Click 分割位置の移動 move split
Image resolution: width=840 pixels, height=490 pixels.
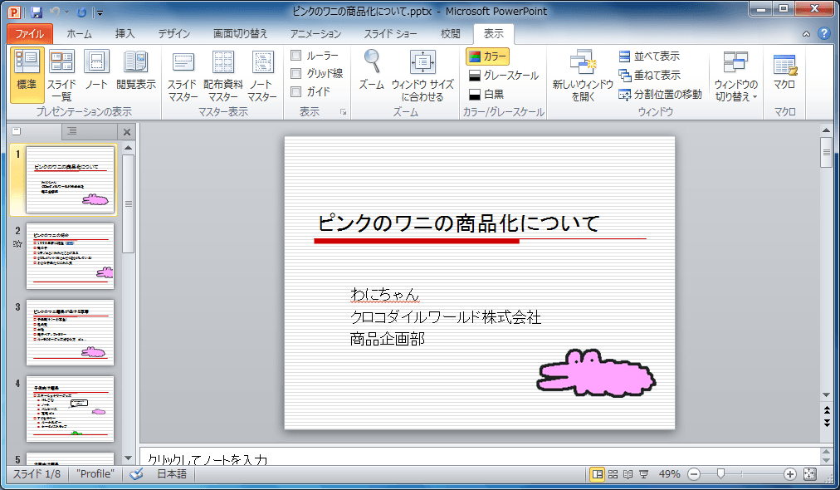[x=660, y=95]
